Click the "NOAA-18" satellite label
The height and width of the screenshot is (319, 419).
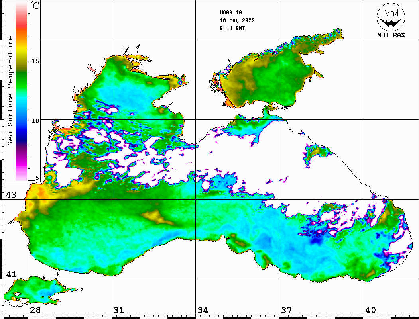pos(230,12)
